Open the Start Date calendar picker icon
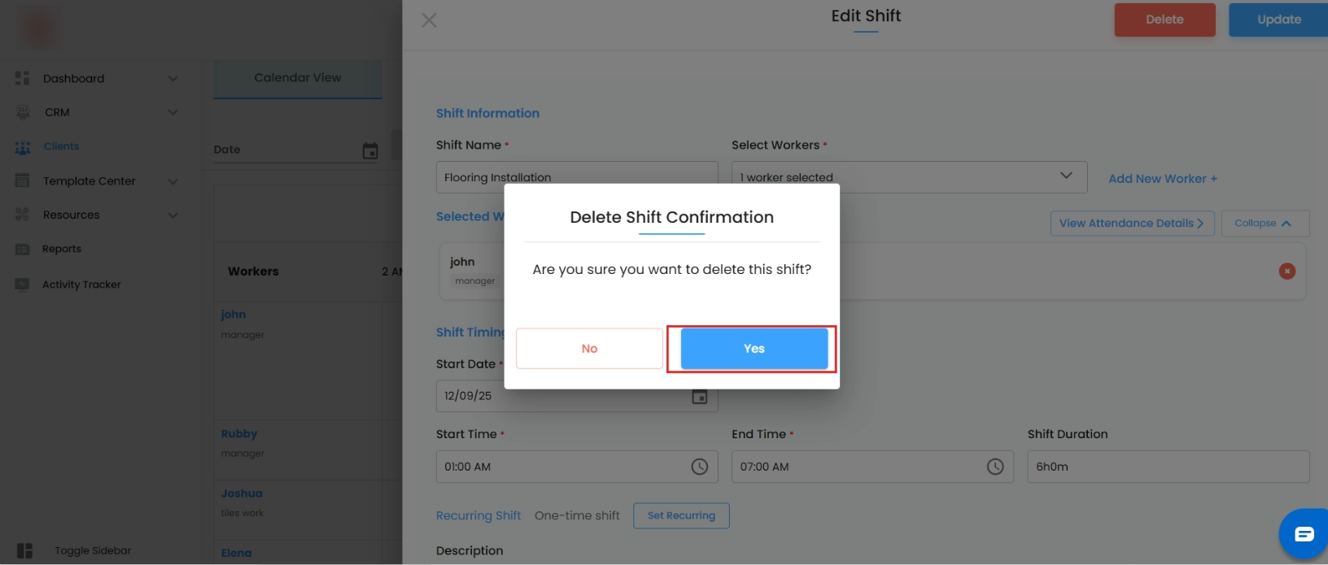 coord(700,397)
